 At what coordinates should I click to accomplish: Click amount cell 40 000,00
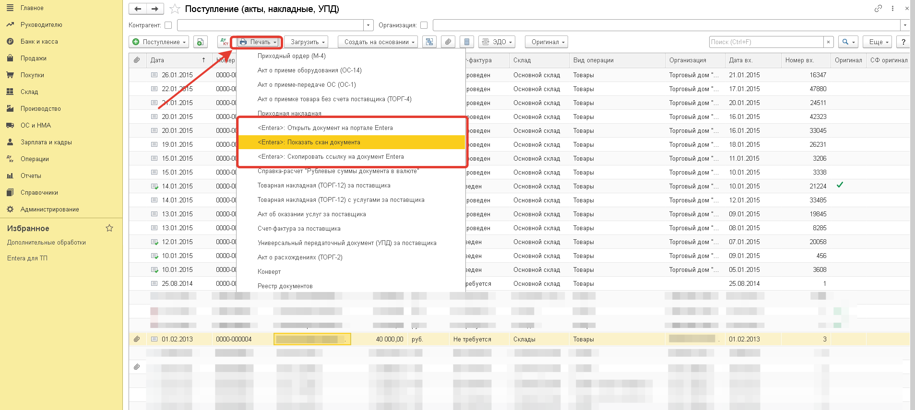[x=389, y=339]
